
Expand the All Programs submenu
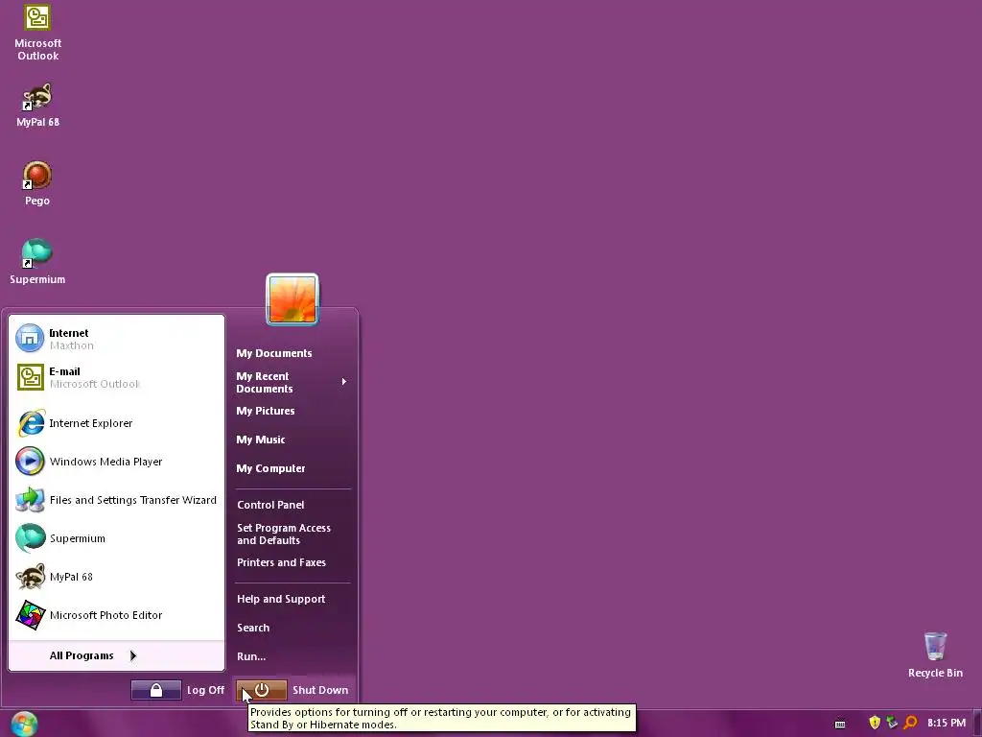click(x=116, y=655)
